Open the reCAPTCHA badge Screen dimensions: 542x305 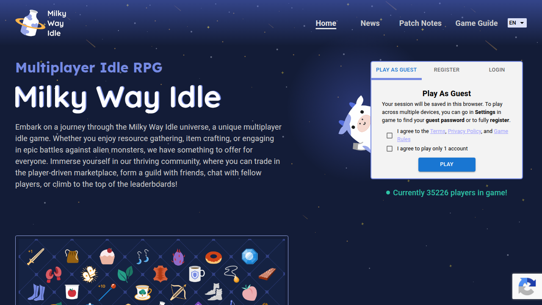(527, 286)
